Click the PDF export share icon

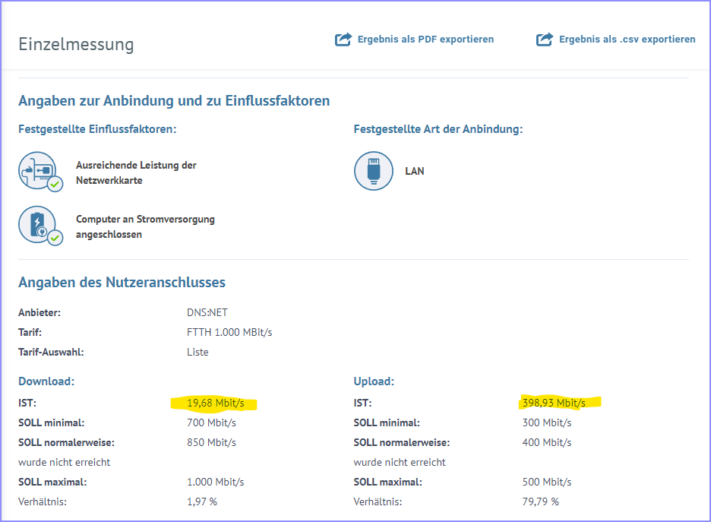click(x=343, y=40)
